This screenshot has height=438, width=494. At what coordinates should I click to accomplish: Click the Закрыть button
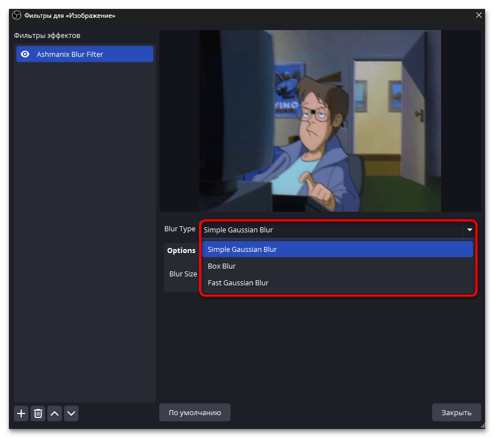pyautogui.click(x=456, y=412)
